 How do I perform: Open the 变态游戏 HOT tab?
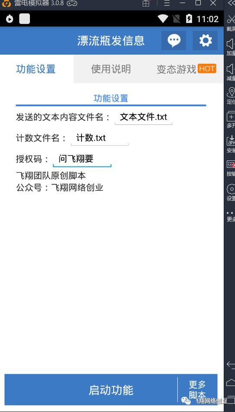tap(186, 69)
